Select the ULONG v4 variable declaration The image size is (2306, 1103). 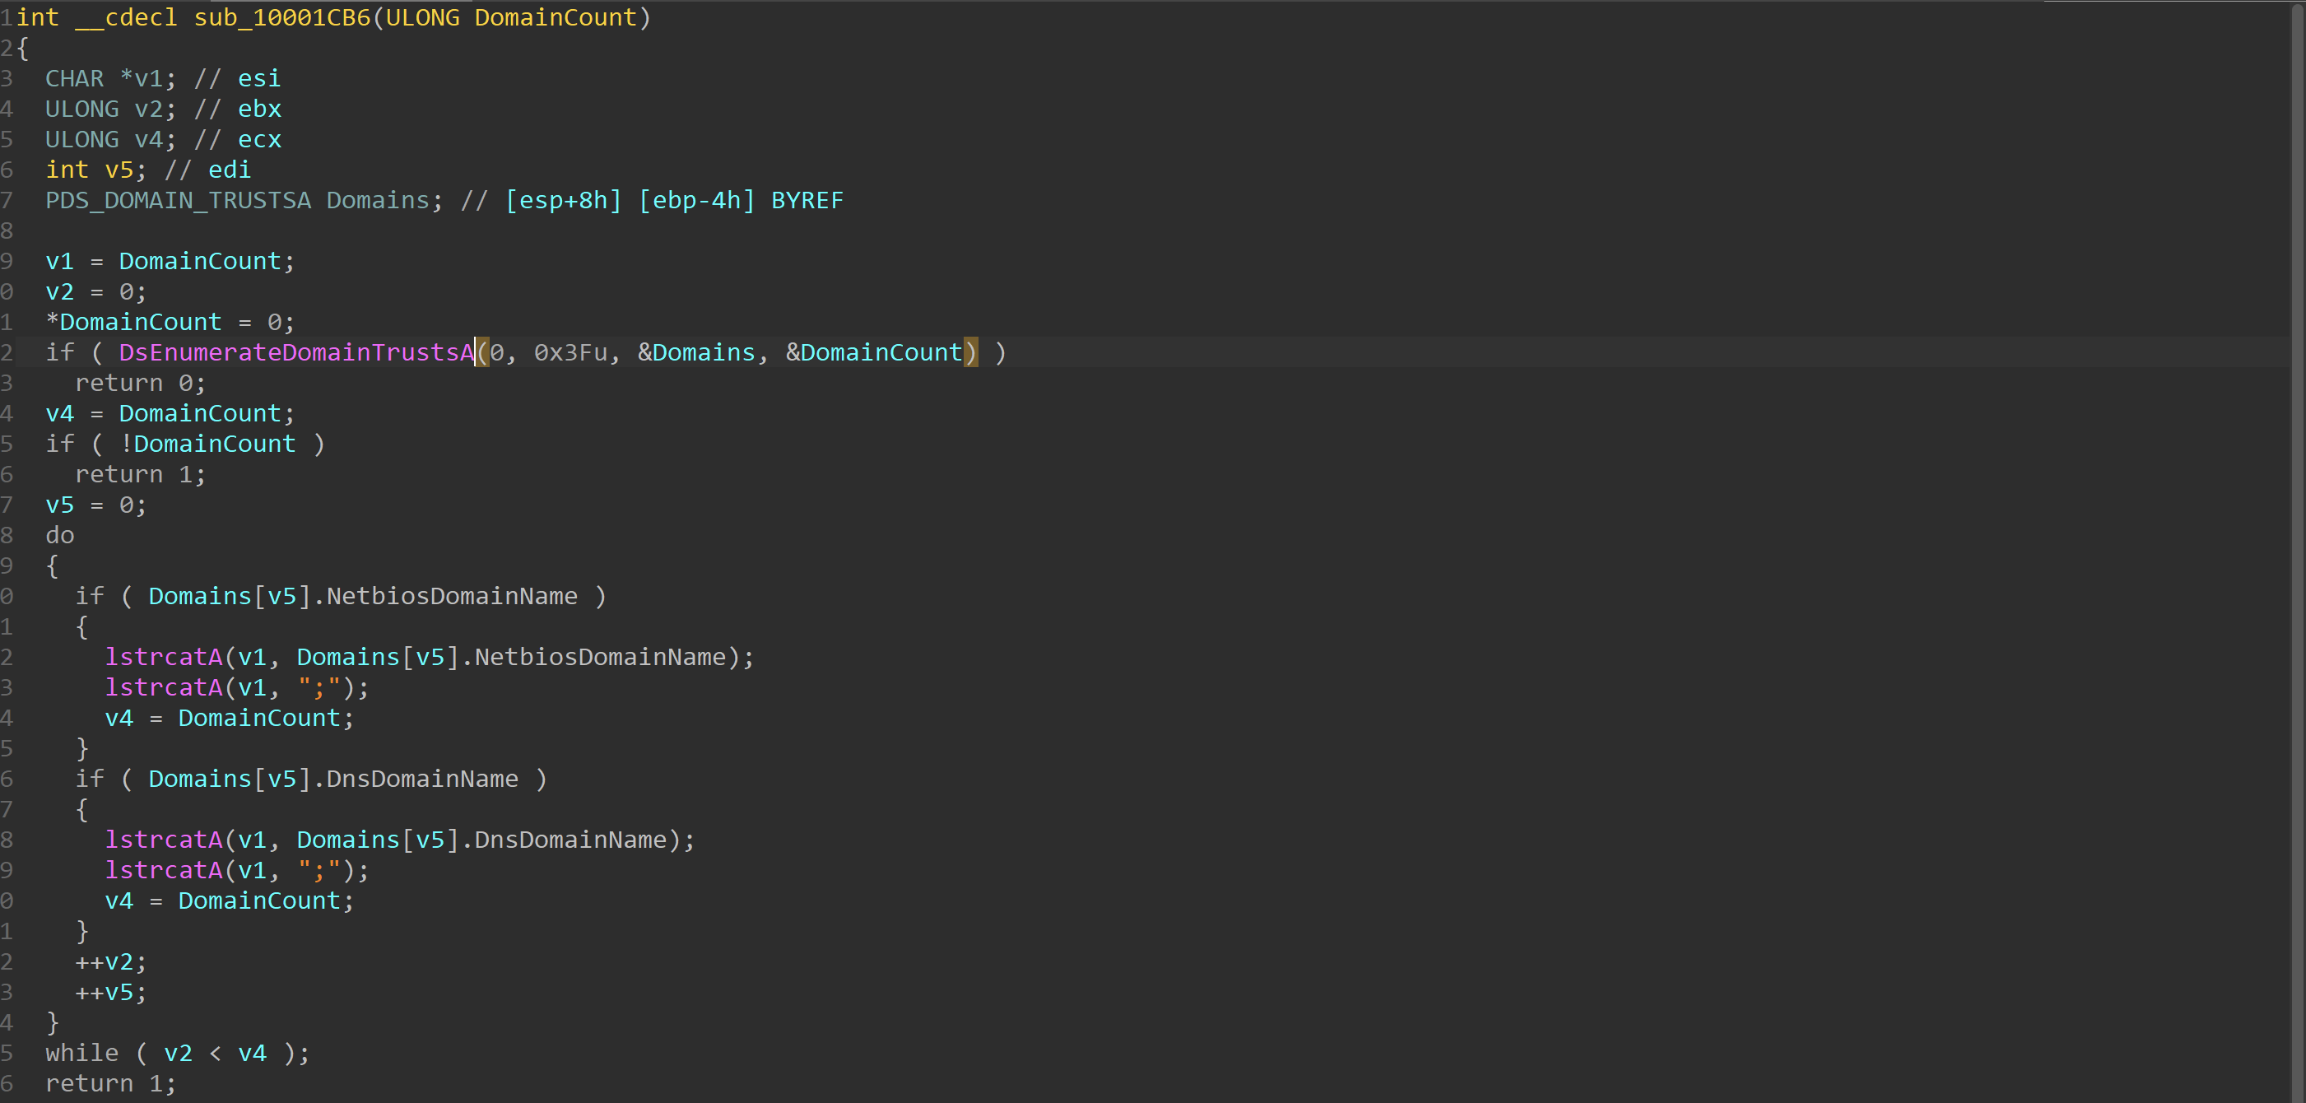tap(111, 140)
